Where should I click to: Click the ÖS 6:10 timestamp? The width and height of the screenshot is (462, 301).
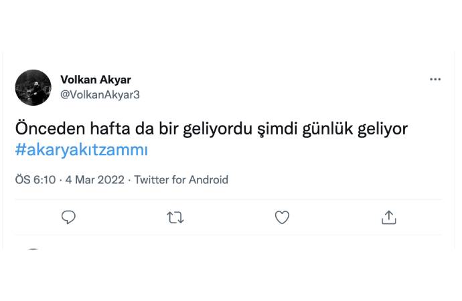point(36,180)
